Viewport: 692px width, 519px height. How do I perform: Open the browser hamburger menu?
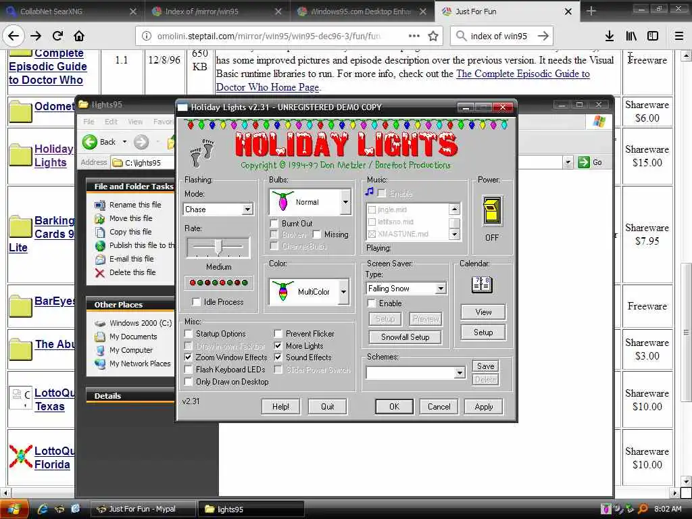tap(679, 36)
